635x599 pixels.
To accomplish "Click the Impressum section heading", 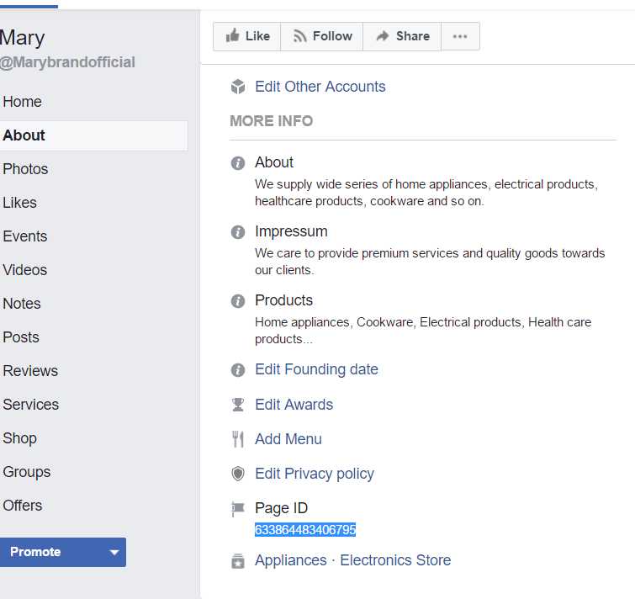I will 291,231.
